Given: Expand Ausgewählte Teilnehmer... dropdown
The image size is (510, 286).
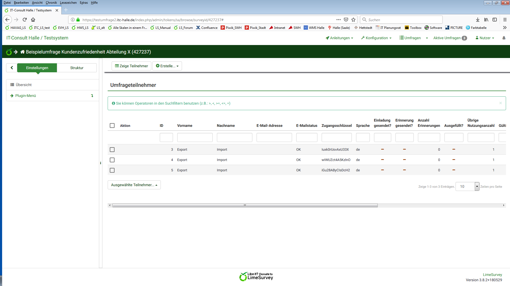Looking at the screenshot, I should [134, 185].
